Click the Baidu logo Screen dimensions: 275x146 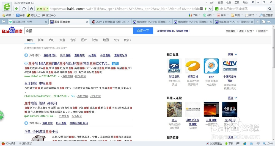[x=12, y=30]
